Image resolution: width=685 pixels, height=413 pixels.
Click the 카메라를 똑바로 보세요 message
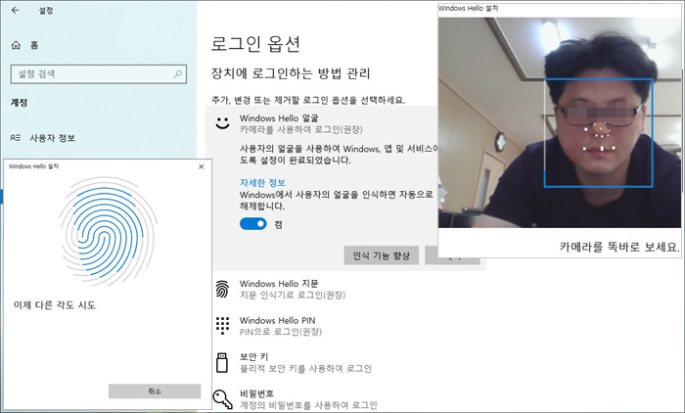pos(619,247)
